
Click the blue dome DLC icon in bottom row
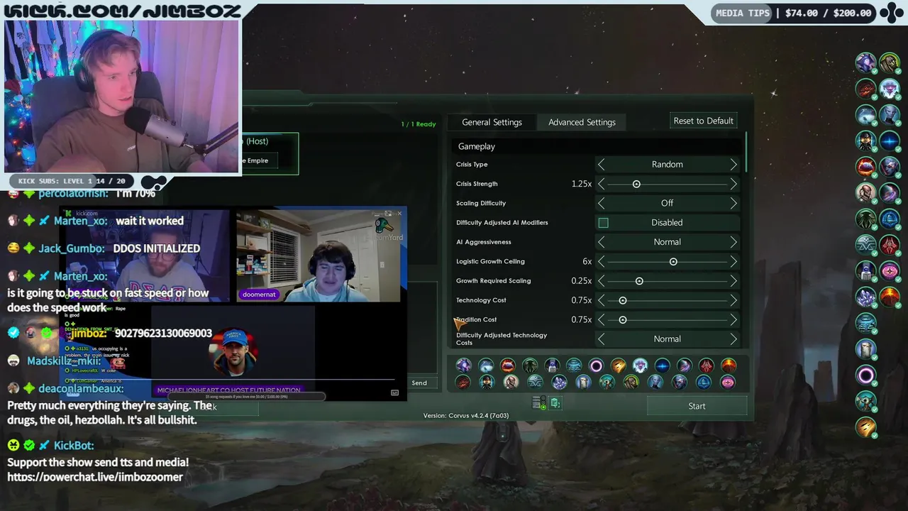point(703,382)
